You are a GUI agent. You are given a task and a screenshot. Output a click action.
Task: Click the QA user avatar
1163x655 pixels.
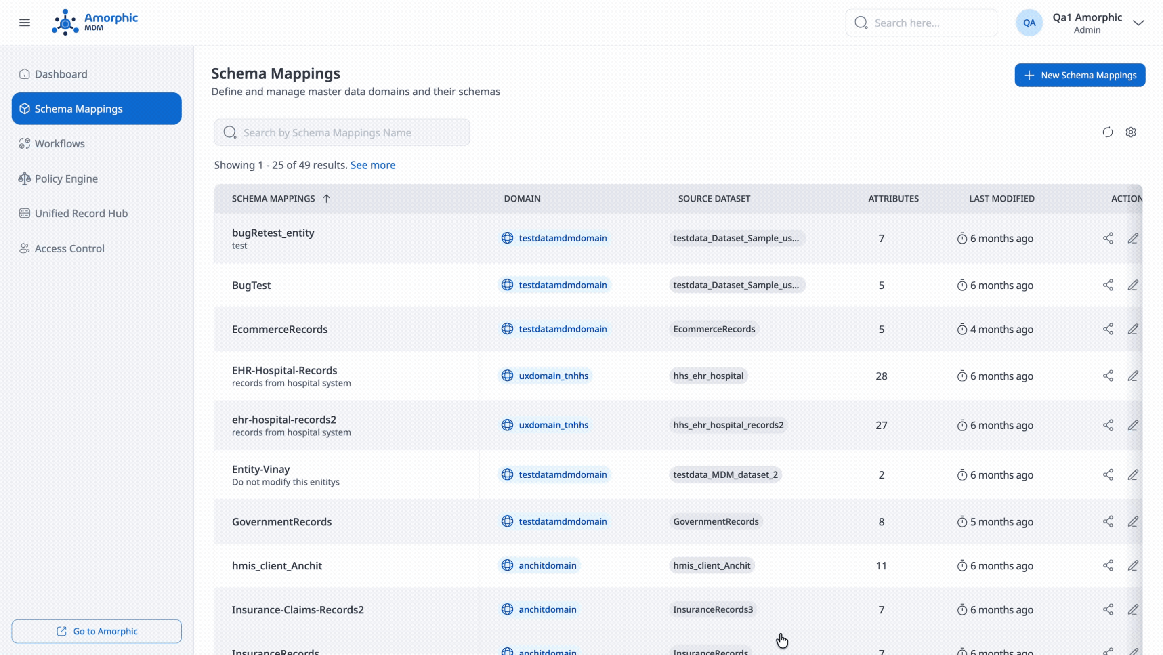pos(1029,23)
